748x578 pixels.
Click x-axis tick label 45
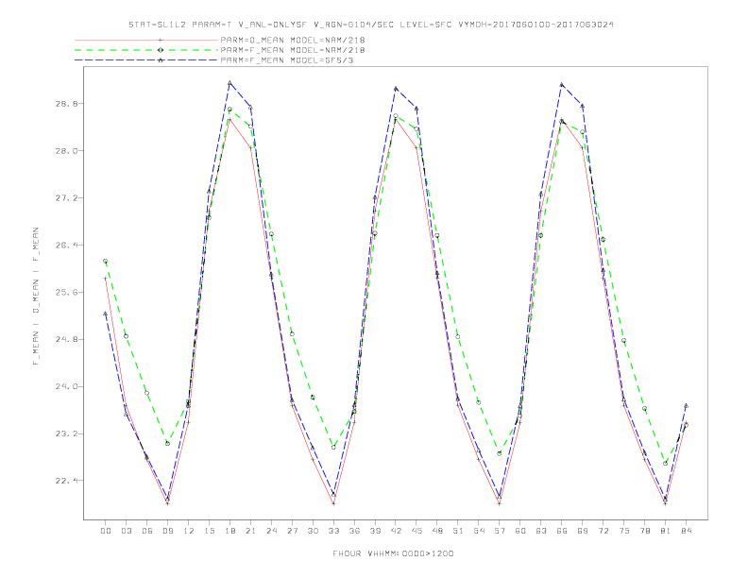click(x=416, y=531)
